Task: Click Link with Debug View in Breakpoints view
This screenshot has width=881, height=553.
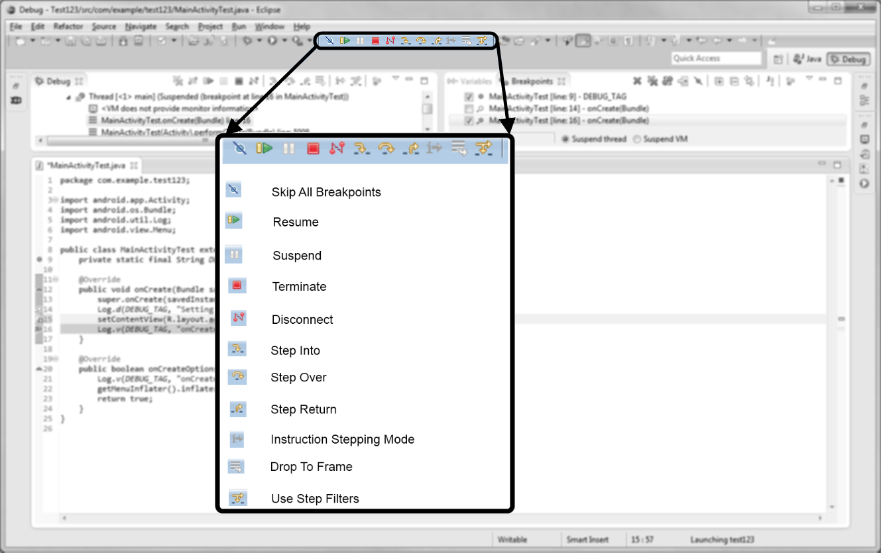Action: [x=749, y=81]
